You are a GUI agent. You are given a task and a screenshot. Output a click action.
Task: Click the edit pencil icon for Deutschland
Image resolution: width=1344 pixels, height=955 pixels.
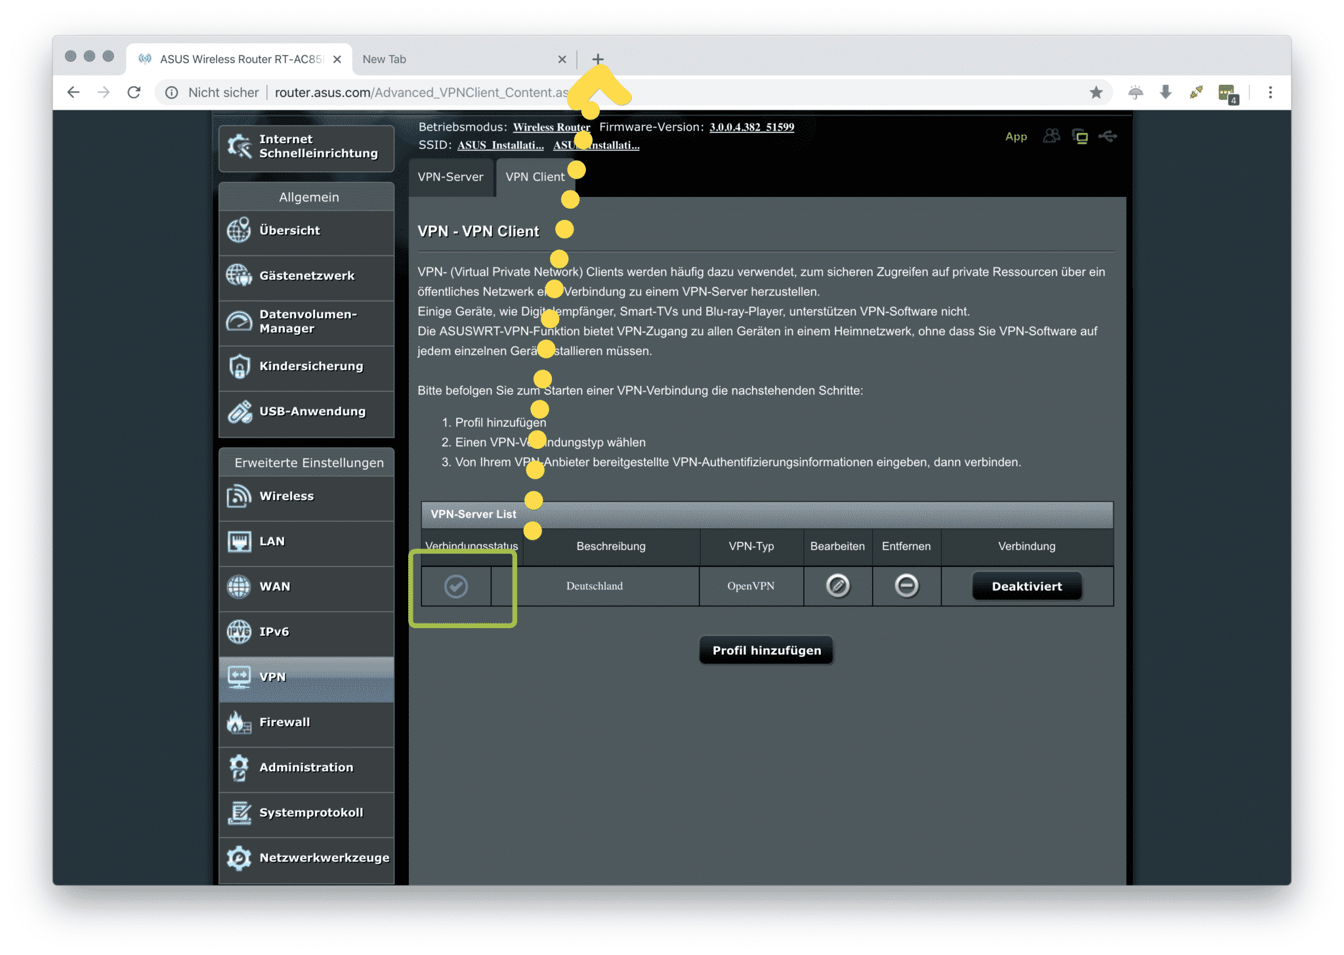[837, 586]
